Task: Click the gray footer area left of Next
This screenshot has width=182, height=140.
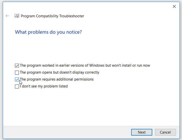Action: pyautogui.click(x=67, y=132)
